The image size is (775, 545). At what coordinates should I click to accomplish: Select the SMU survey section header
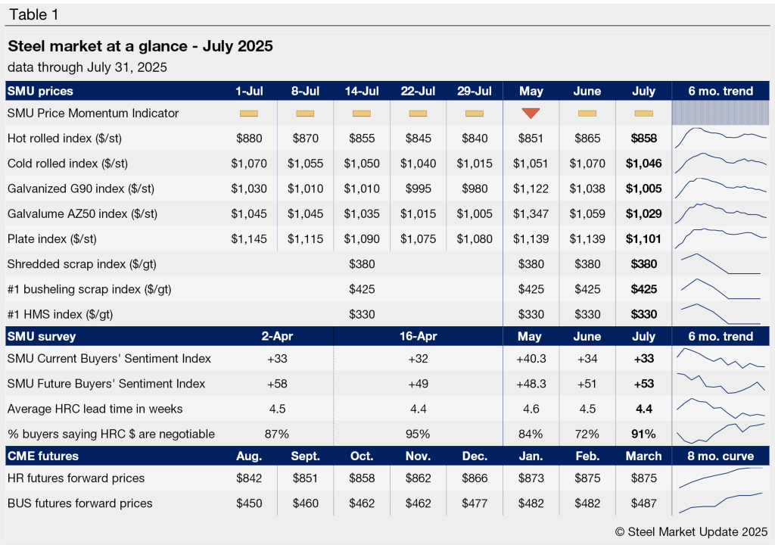pyautogui.click(x=42, y=336)
